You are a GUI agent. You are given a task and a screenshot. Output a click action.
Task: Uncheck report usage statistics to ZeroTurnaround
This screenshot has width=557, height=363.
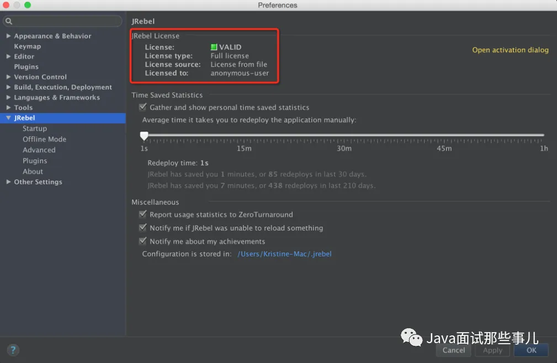(x=143, y=214)
